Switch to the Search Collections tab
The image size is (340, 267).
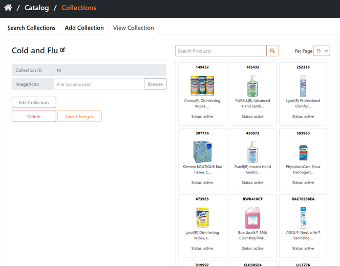pyautogui.click(x=31, y=28)
